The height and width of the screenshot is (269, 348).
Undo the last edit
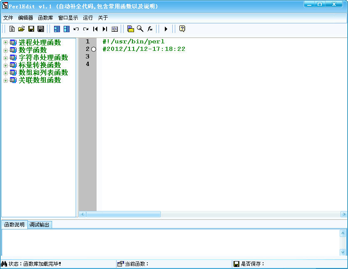click(76, 29)
